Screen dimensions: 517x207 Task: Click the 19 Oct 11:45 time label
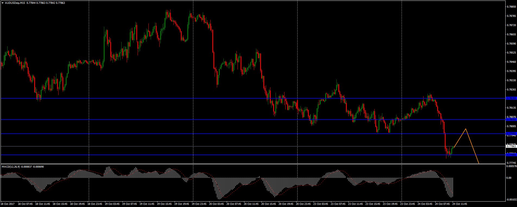click(147, 204)
